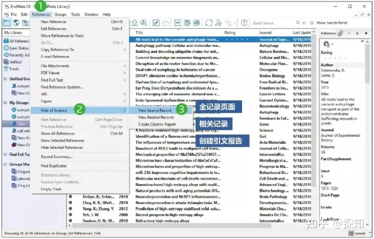Click the previous reference arrow in the panel header

click(349, 33)
